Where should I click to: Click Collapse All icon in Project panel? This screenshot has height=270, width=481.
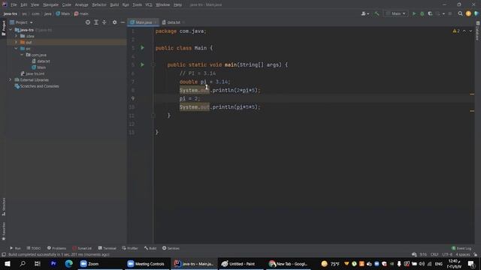[x=104, y=22]
